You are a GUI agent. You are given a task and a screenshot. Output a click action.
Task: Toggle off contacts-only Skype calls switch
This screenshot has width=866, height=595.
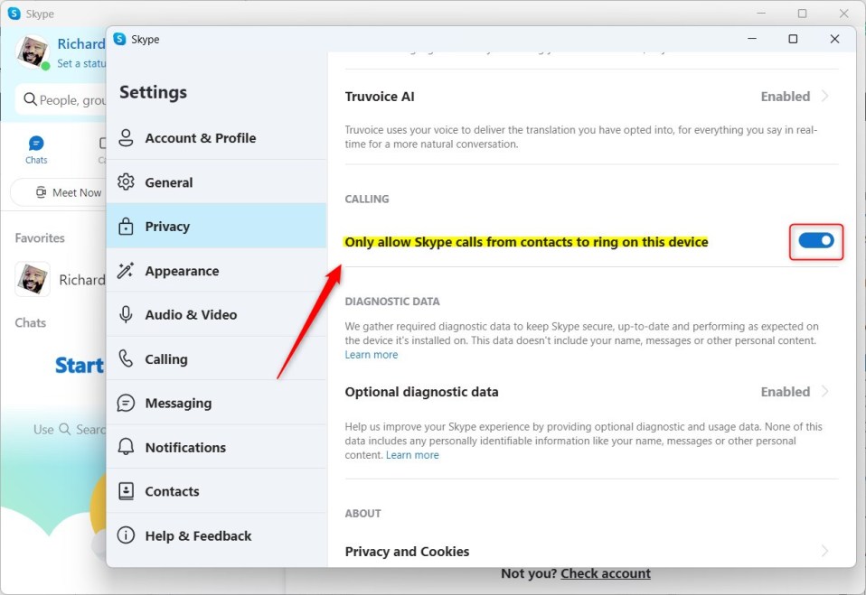[815, 241]
